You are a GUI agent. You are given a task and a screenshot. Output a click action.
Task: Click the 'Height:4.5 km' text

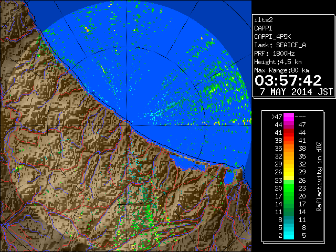278,62
